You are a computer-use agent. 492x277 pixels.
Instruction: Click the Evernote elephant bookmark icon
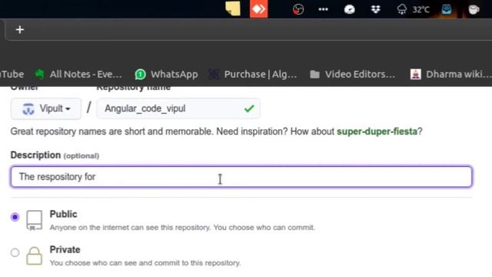(x=40, y=74)
